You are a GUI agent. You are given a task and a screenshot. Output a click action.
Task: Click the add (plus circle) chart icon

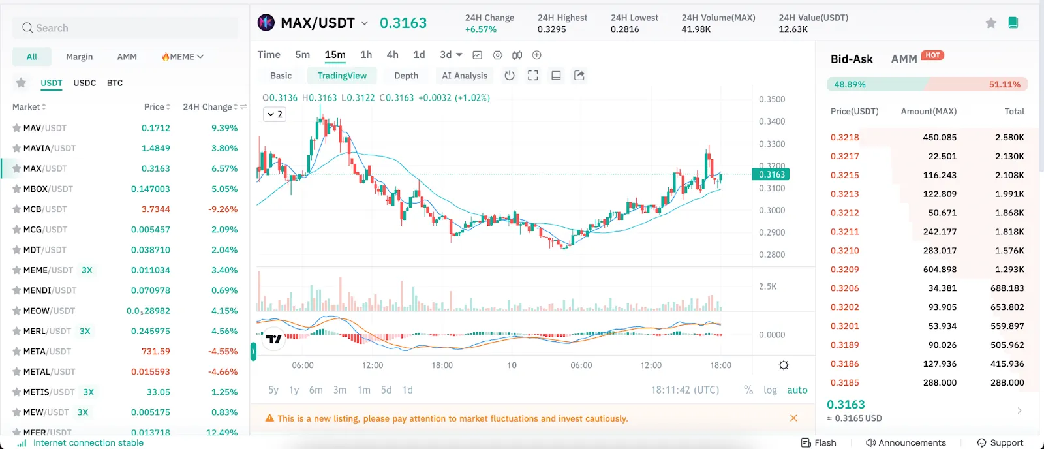pos(537,55)
